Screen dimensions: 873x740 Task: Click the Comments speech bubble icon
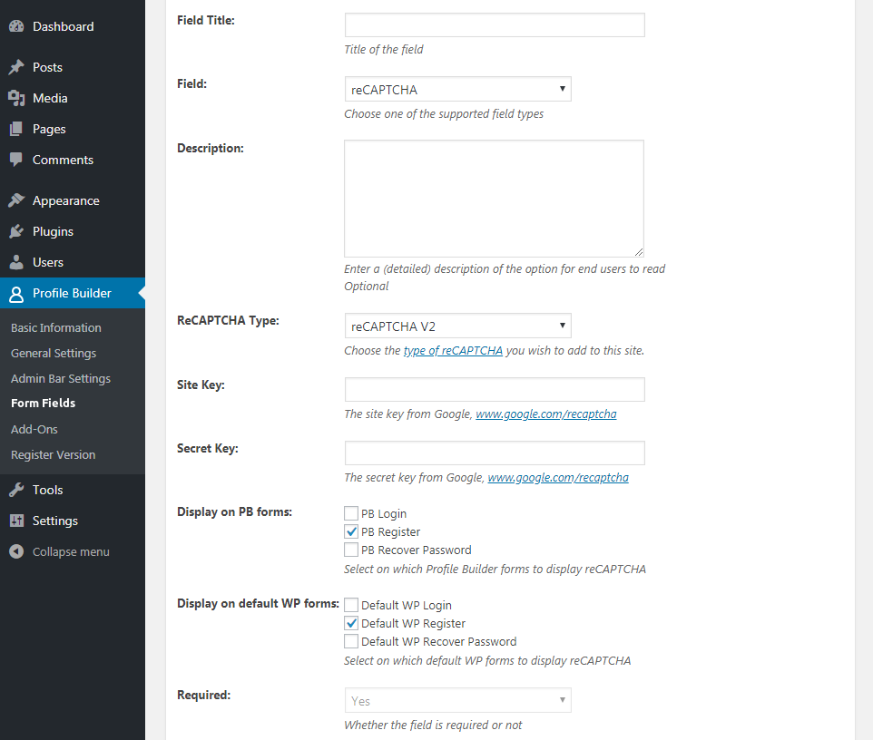16,160
